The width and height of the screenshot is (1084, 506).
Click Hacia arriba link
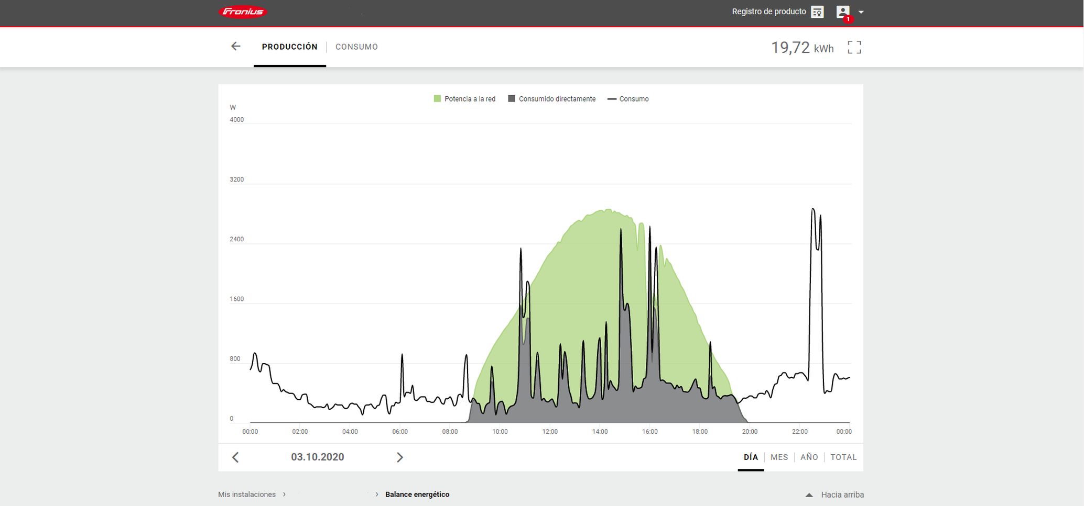(842, 494)
